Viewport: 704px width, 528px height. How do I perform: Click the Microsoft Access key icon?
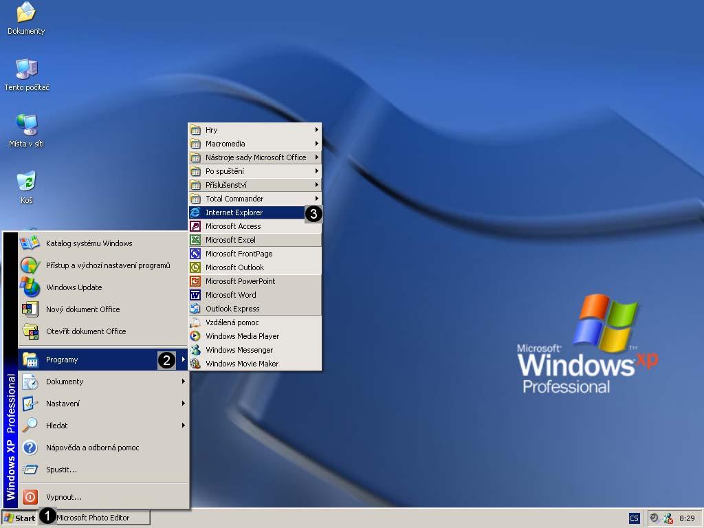[195, 226]
